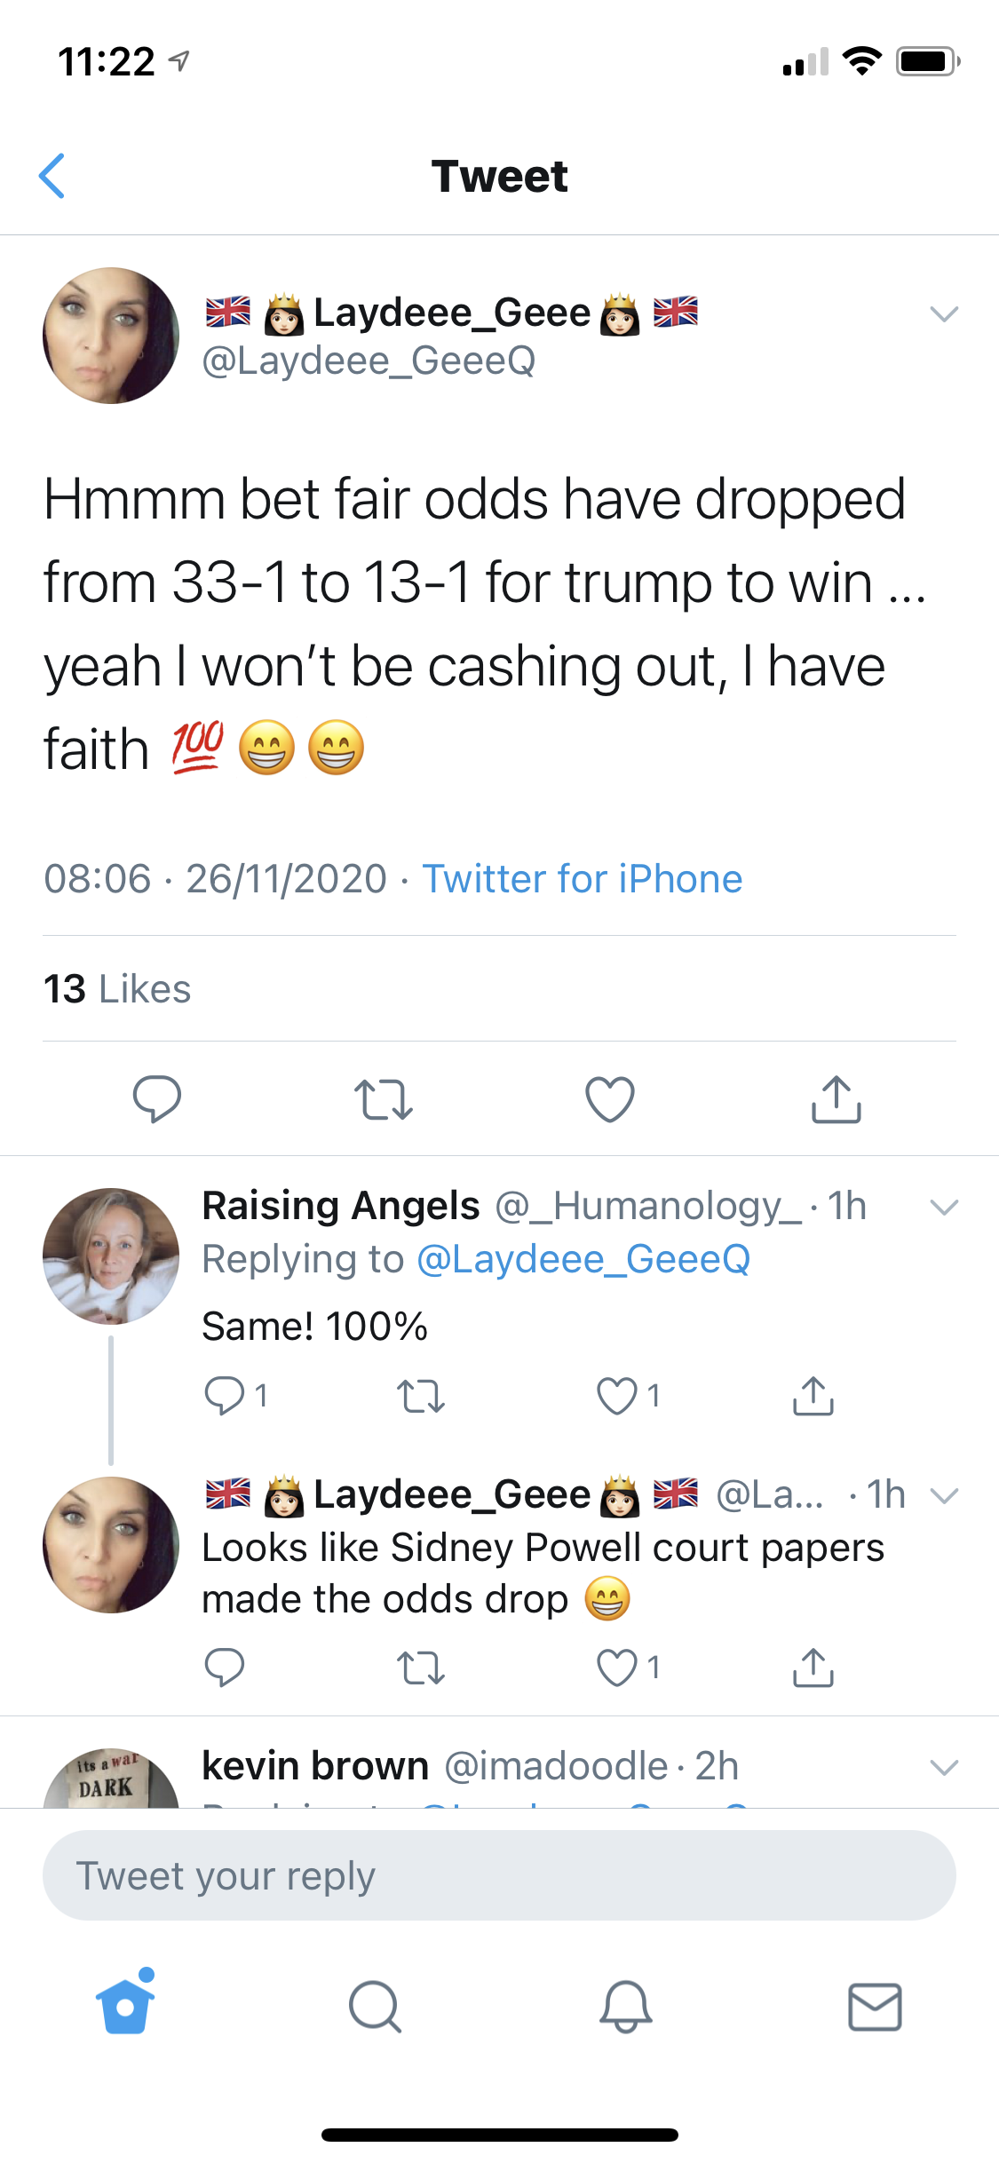Screen dimensions: 999x2163
Task: Switch to the Home tab
Action: (125, 2005)
